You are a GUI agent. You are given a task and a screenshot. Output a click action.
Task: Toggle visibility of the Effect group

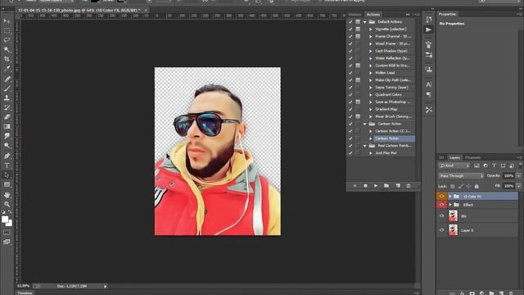441,205
